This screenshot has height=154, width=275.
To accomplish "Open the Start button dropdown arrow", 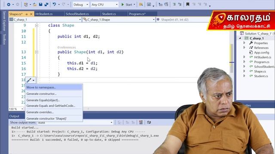I will (x=134, y=5).
